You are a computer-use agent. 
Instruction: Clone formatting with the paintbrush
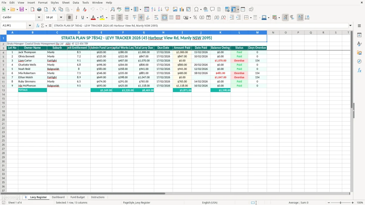click(x=78, y=9)
